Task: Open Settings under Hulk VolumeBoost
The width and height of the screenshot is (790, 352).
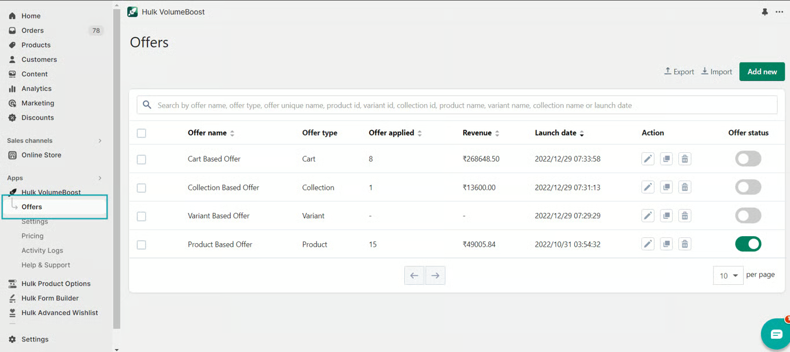Action: pyautogui.click(x=35, y=222)
